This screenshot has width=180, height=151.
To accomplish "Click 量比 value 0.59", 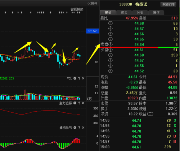I will pos(174,93).
